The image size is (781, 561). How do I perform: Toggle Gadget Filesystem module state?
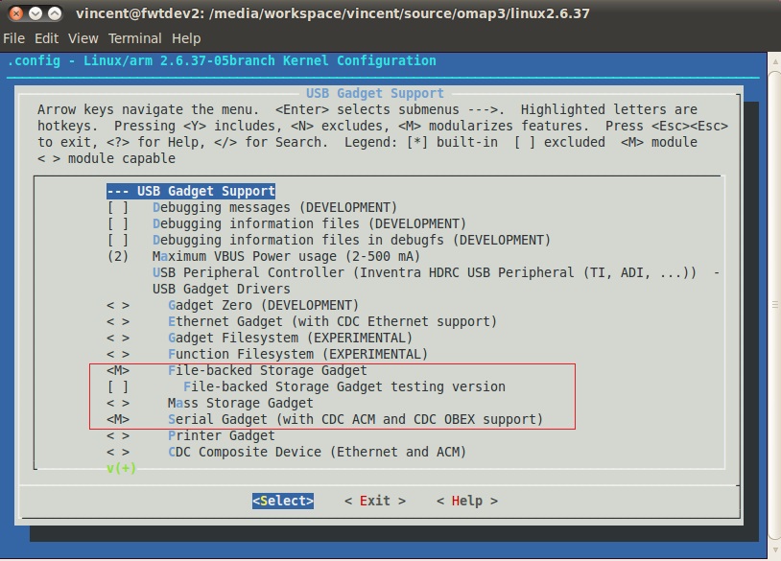pyautogui.click(x=118, y=338)
